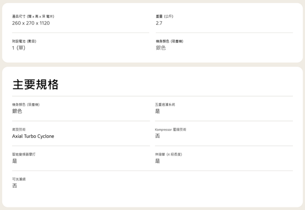Select the 是 value under 伸縮管 (4 段長度)

click(x=158, y=161)
